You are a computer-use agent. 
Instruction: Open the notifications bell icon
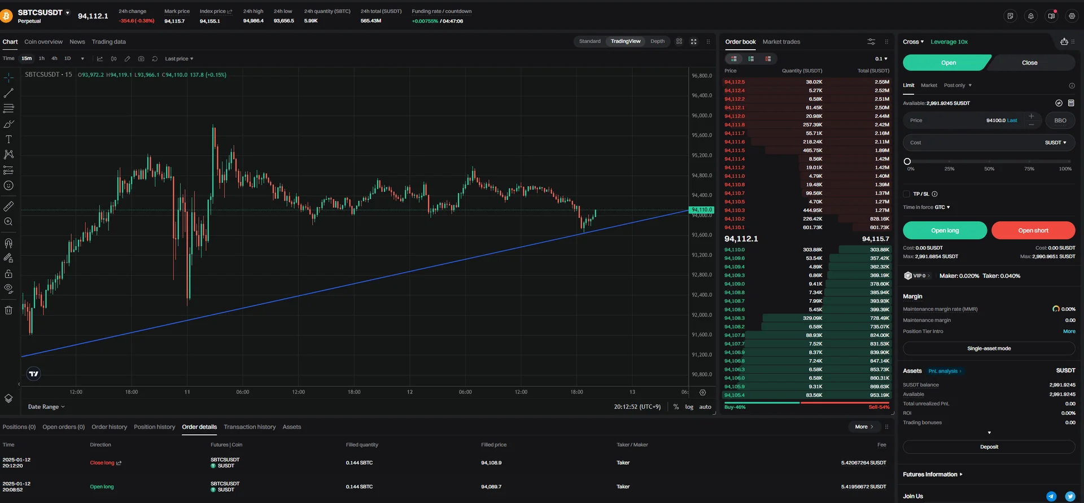1031,16
